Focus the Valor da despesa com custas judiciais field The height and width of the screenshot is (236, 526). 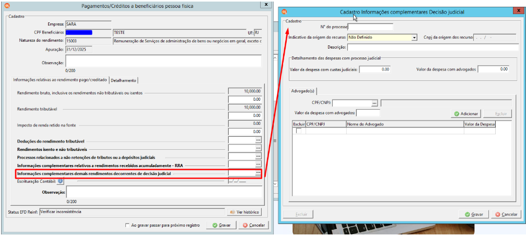[375, 69]
